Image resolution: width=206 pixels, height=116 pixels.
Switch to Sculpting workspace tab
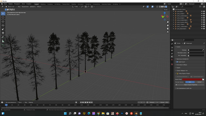coord(50,4)
